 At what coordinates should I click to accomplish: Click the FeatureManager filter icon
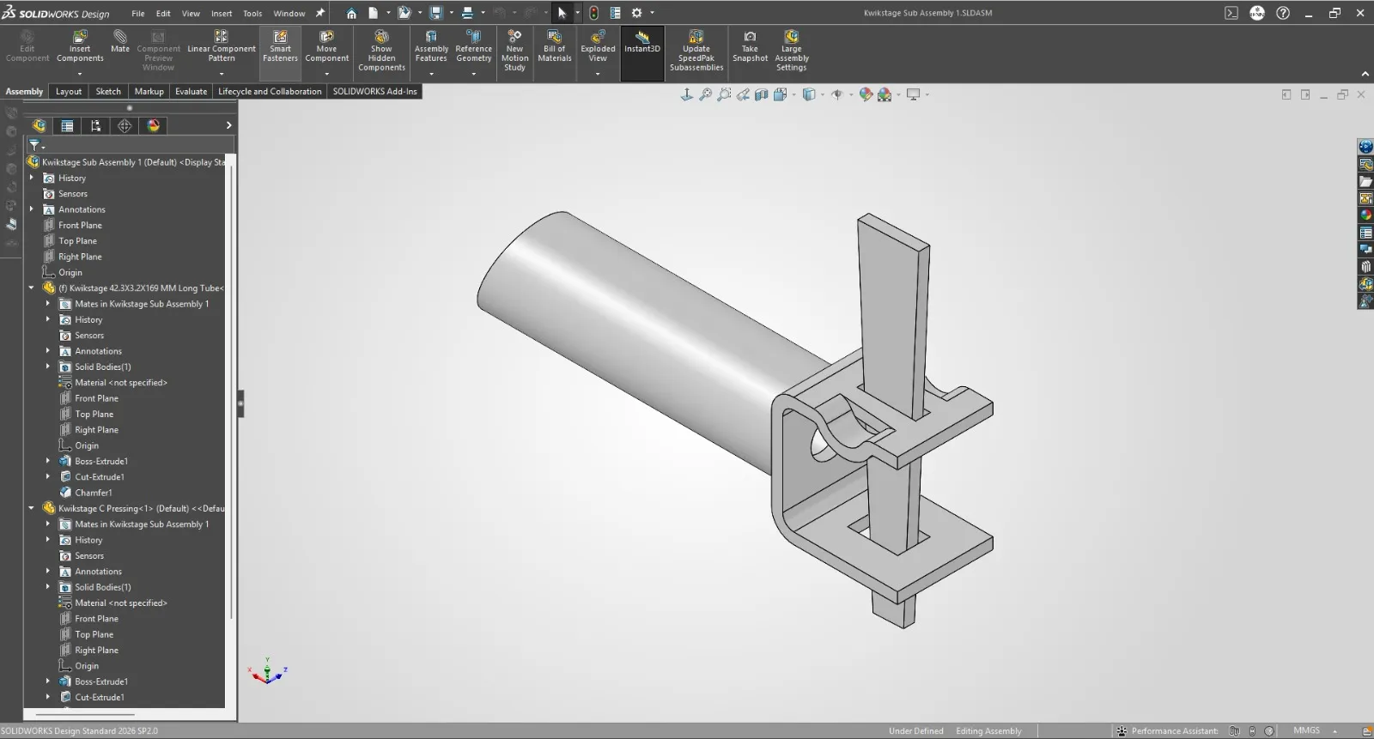tap(34, 145)
